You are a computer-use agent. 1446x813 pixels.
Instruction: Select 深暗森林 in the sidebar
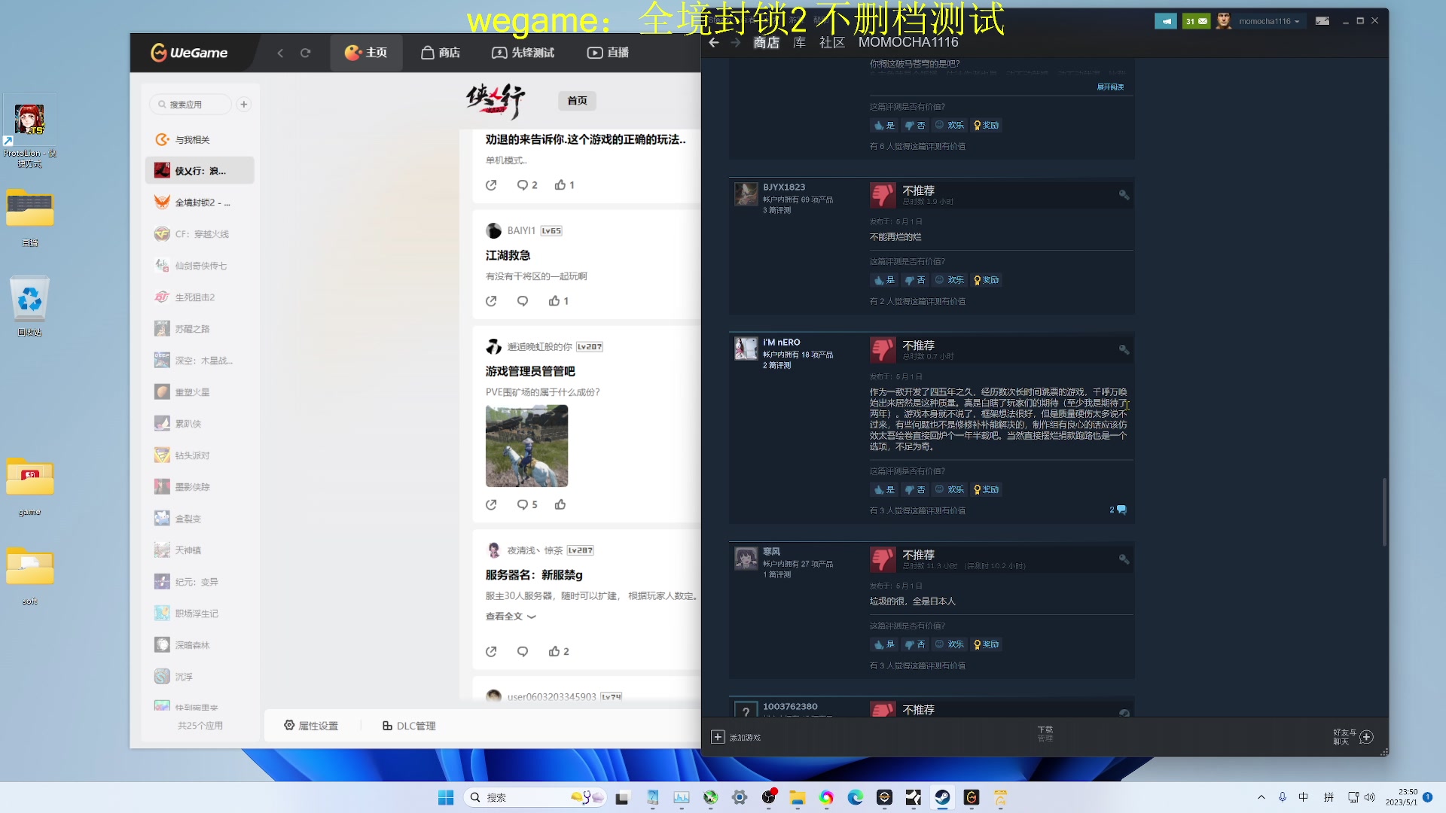coord(200,645)
